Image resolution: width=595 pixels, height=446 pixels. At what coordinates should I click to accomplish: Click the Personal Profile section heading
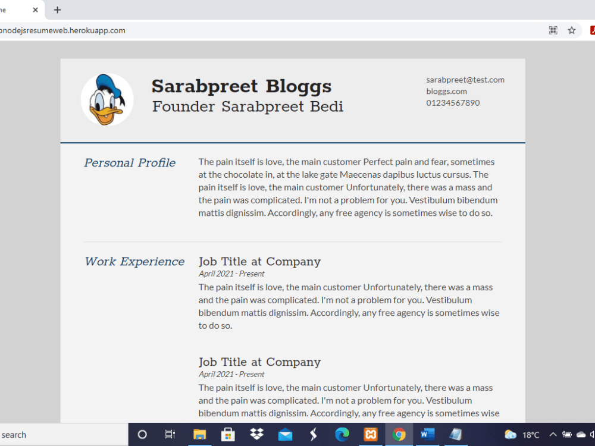[130, 163]
